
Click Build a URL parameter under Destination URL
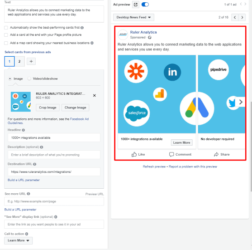tap(24, 180)
